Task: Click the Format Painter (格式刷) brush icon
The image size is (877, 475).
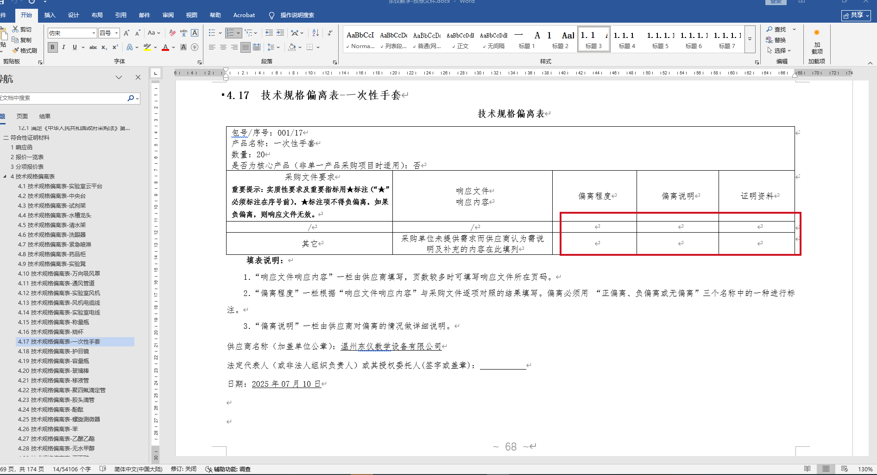Action: (15, 50)
